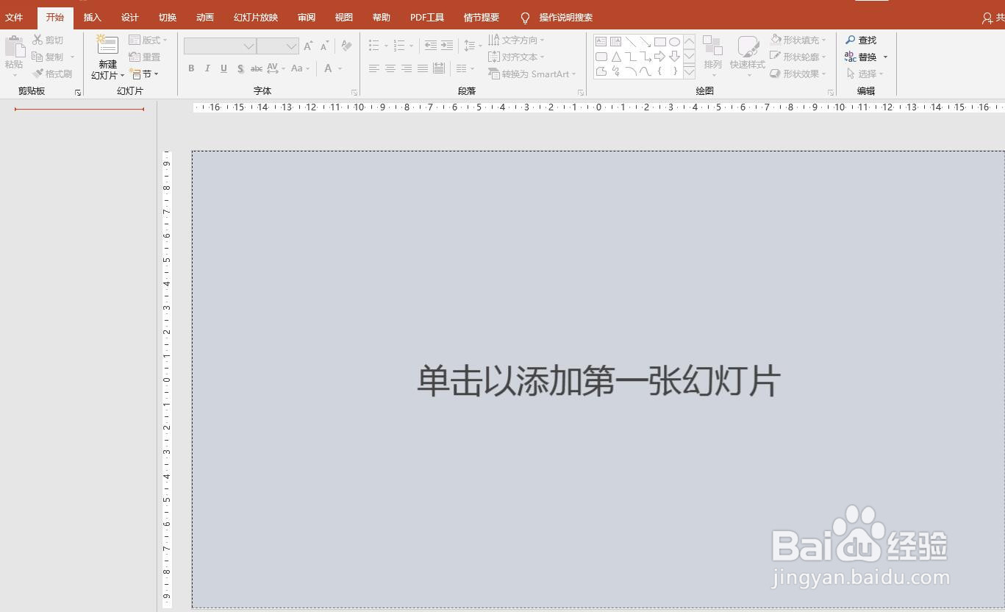
Task: Select the Down Arrow block shape
Action: tap(674, 57)
